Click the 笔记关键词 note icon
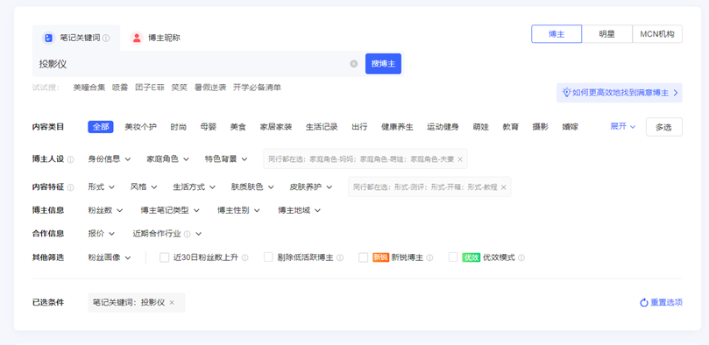 coord(48,38)
